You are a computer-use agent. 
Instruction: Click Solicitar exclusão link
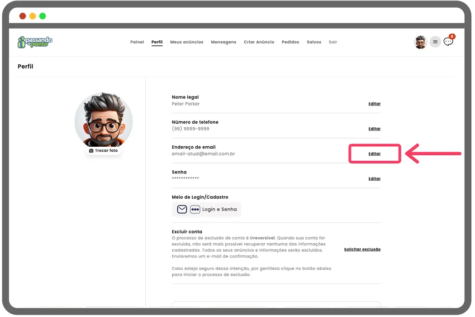pos(362,249)
